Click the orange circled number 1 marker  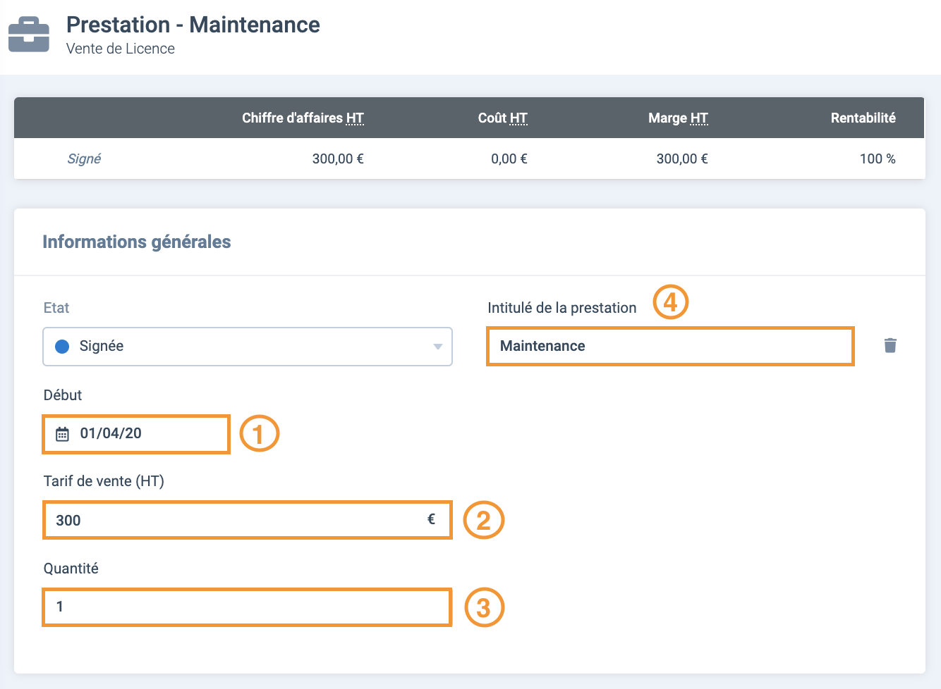point(259,433)
